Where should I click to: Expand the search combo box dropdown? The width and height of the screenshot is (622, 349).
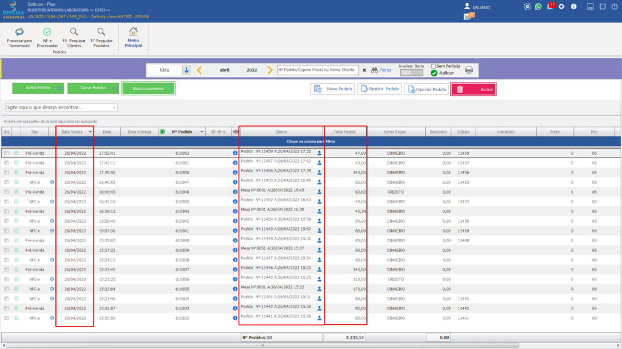[x=114, y=107]
